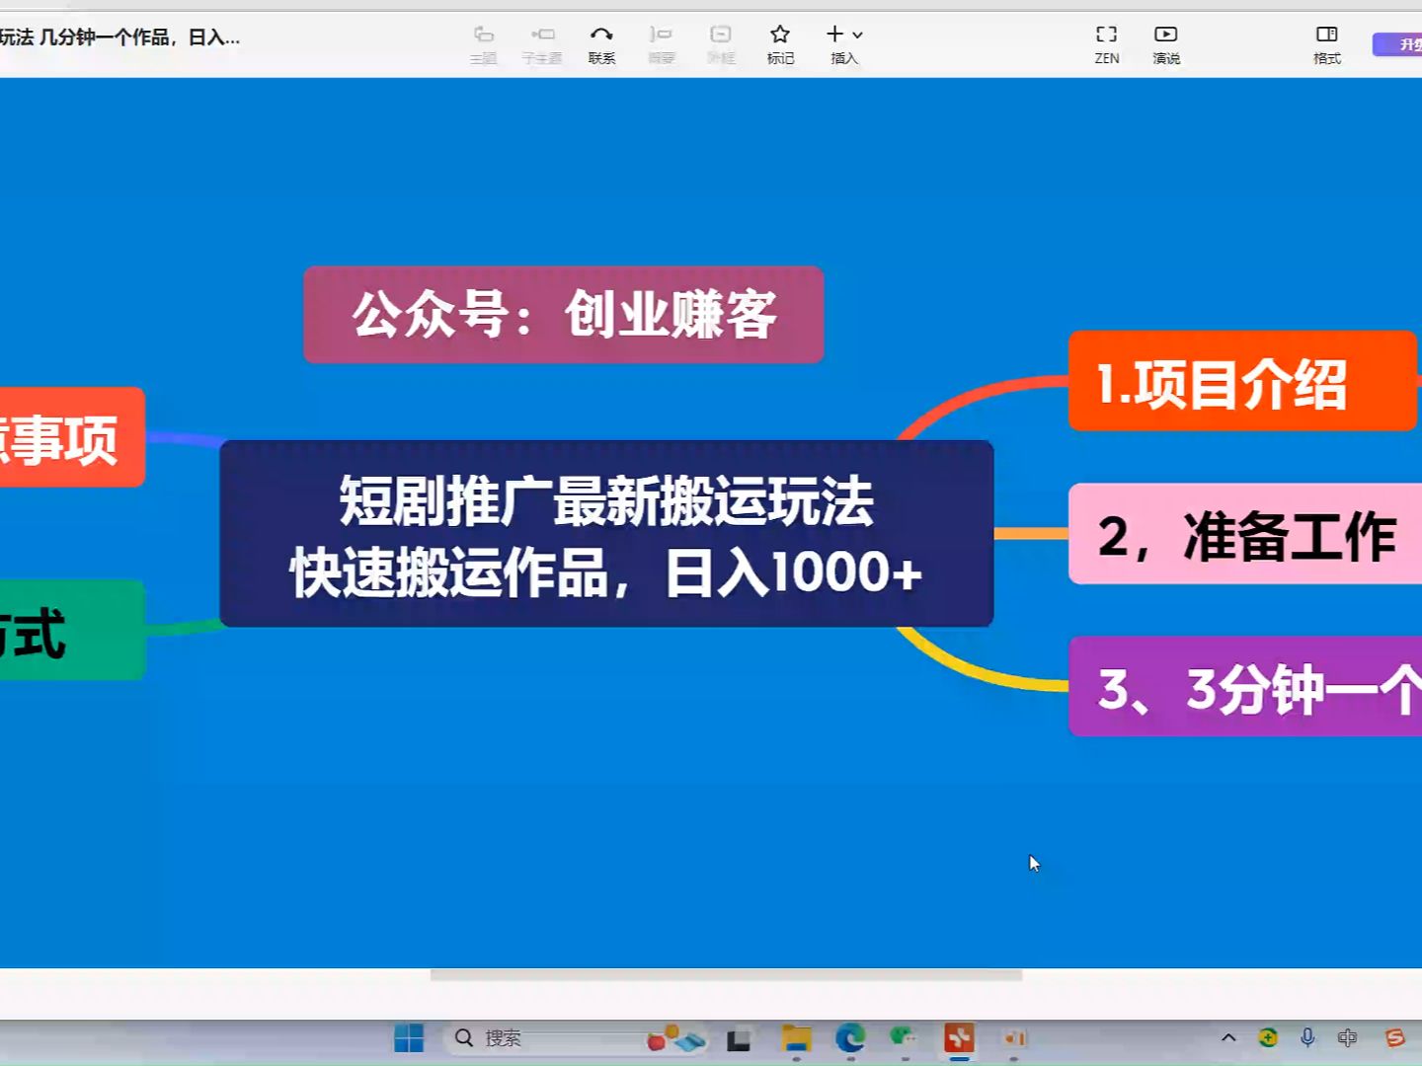
Task: Select the purple topic 3、3分钟一个
Action: pyautogui.click(x=1246, y=687)
